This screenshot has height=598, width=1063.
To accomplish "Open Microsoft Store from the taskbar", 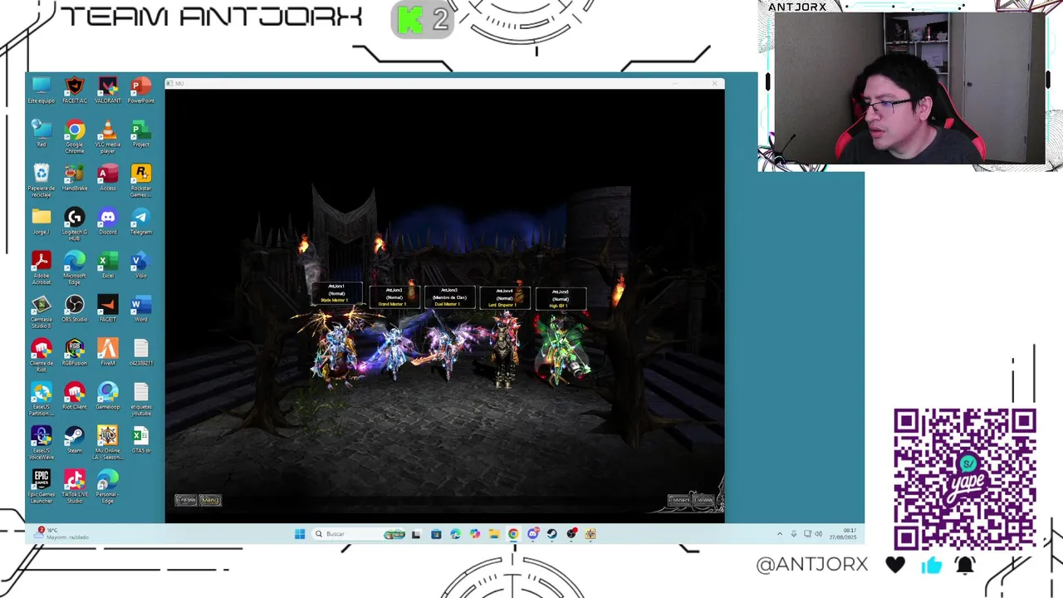I will click(x=436, y=534).
